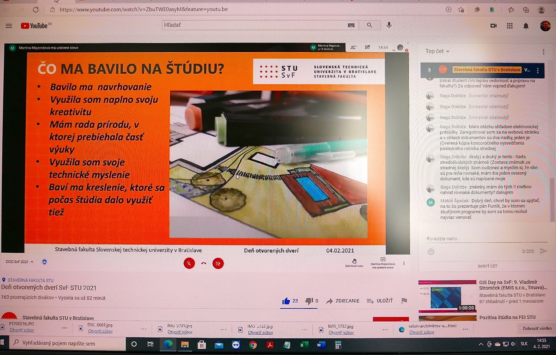Open the YouTube notifications bell
Viewport: 556px width, 355px height.
(x=525, y=26)
